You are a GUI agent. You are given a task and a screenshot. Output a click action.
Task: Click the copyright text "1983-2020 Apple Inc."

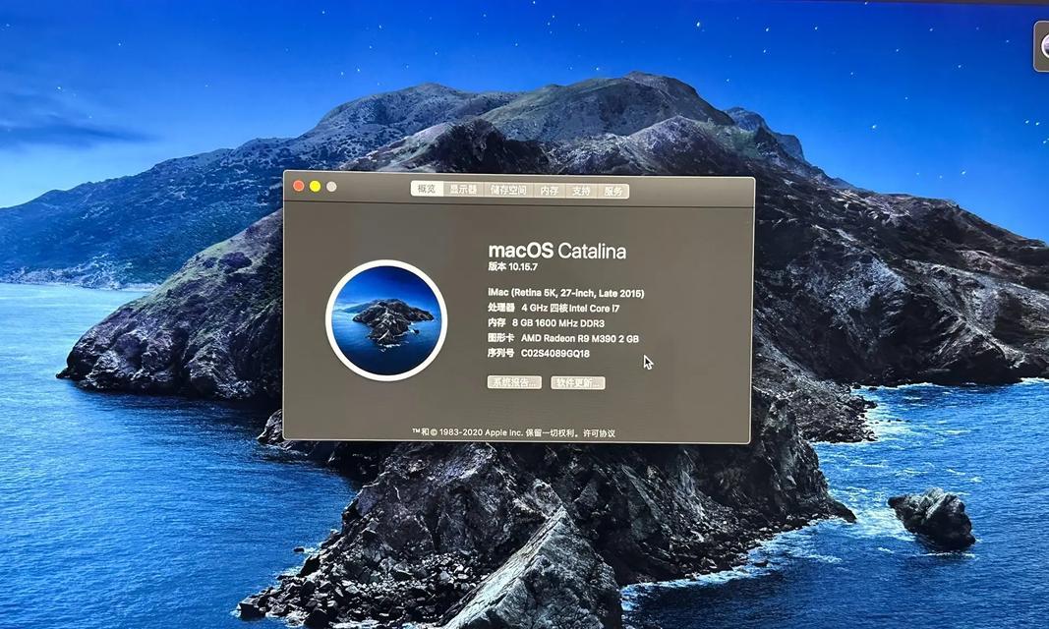(x=481, y=432)
